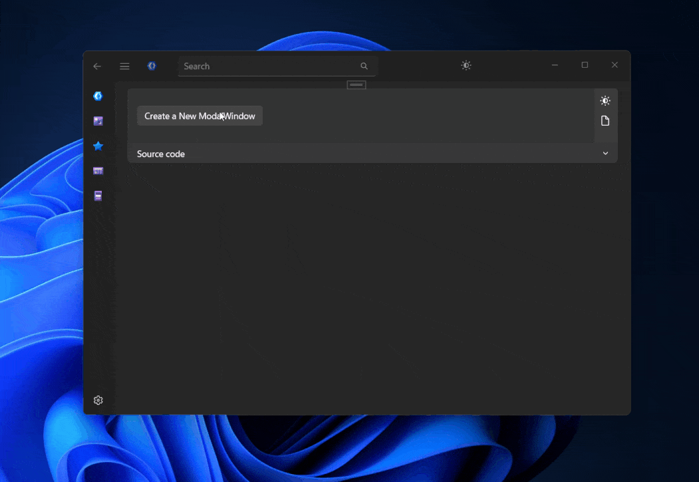This screenshot has height=482, width=699.
Task: Click the hexagon app logo in the title bar
Action: point(152,66)
